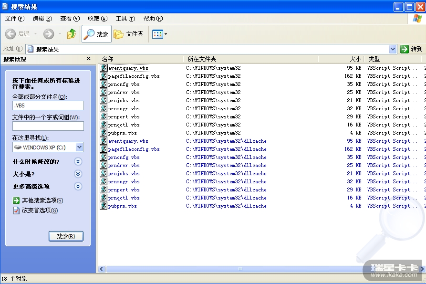Sort by the 名称 column header
The image size is (426, 284).
click(140, 59)
